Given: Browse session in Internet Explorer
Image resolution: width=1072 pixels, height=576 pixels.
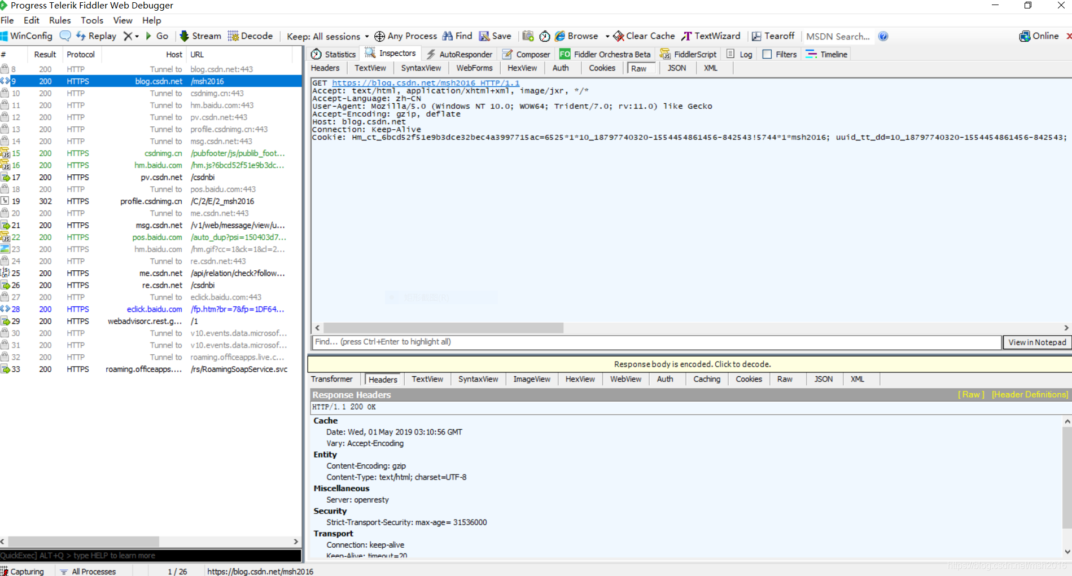Looking at the screenshot, I should click(576, 36).
